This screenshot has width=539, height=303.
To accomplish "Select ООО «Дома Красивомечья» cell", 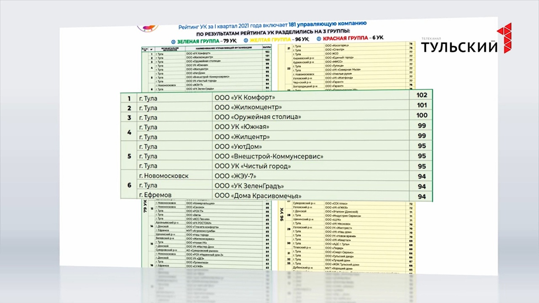I will (x=258, y=196).
